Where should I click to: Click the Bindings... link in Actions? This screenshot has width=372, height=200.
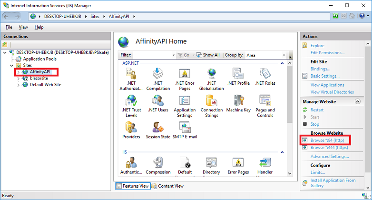321,69
